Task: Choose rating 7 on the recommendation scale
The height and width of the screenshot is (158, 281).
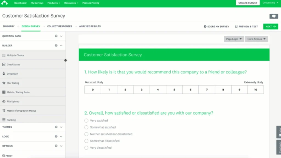Action: (x=207, y=90)
